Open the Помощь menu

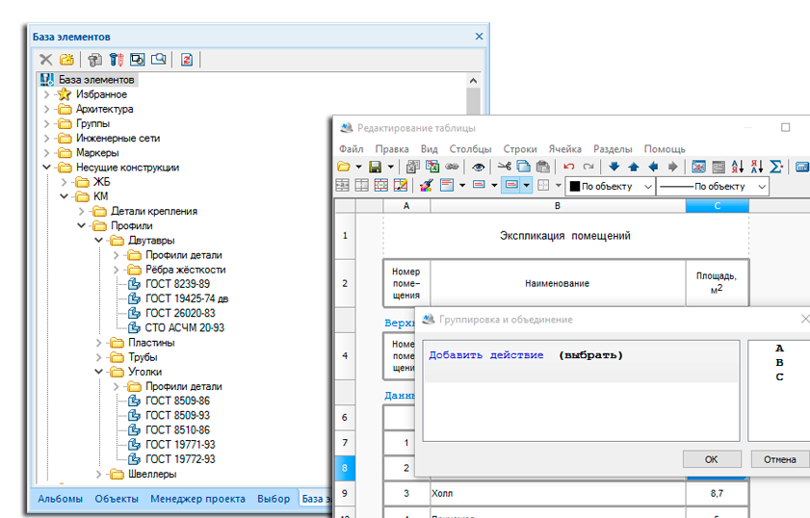pos(665,148)
